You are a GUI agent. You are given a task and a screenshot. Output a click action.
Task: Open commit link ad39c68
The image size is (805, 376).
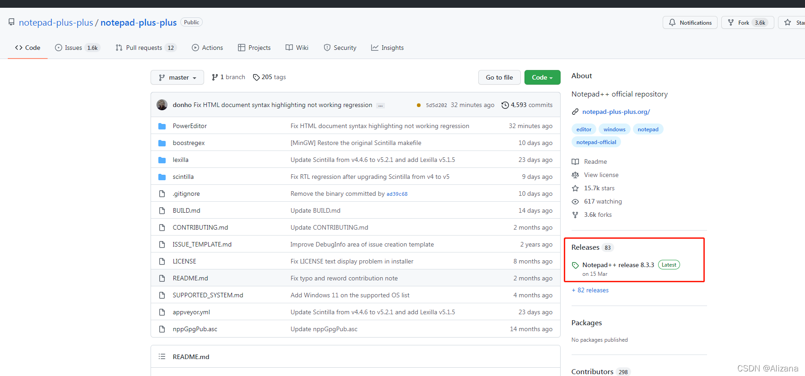point(397,194)
